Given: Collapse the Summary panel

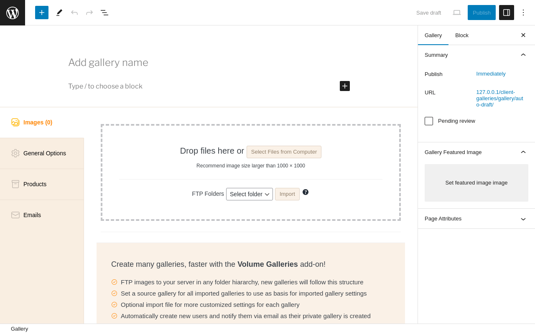Looking at the screenshot, I should pyautogui.click(x=523, y=55).
